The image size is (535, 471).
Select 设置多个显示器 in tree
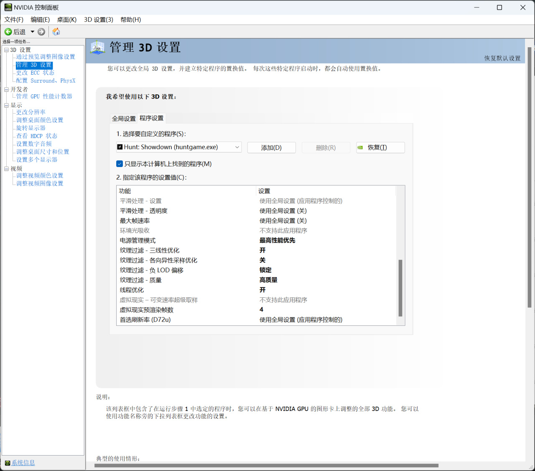click(x=37, y=160)
